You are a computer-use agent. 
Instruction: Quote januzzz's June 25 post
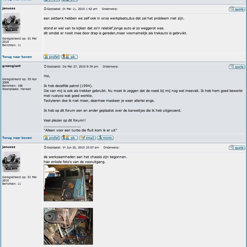click(237, 148)
